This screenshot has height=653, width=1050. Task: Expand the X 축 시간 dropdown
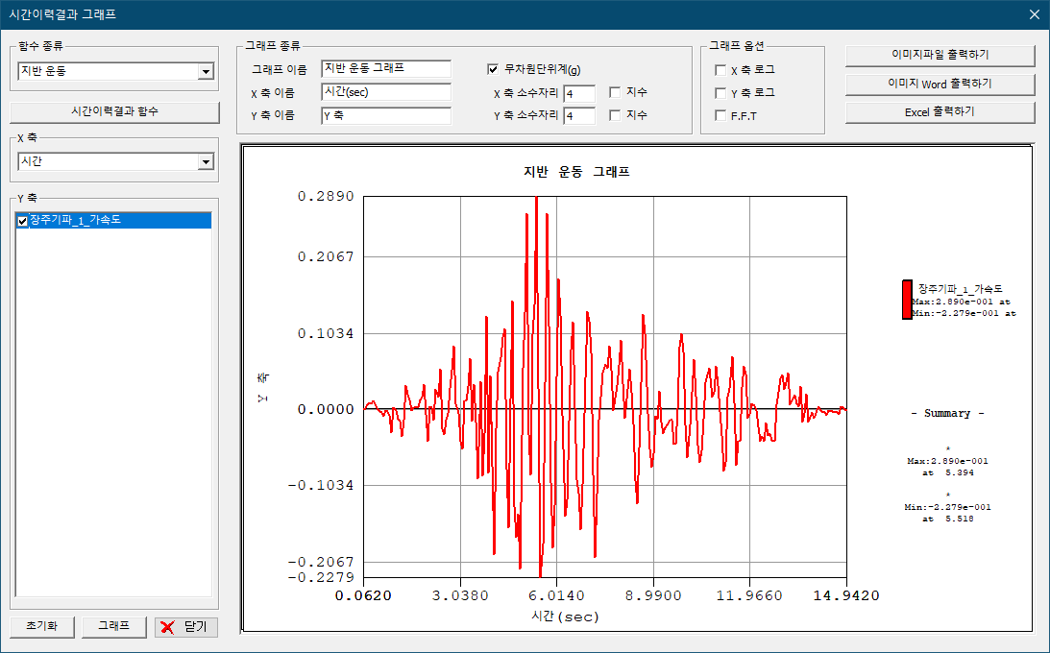(205, 162)
